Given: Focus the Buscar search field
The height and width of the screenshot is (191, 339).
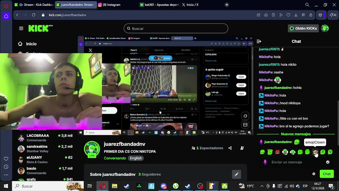Looking at the screenshot, I should 176,28.
